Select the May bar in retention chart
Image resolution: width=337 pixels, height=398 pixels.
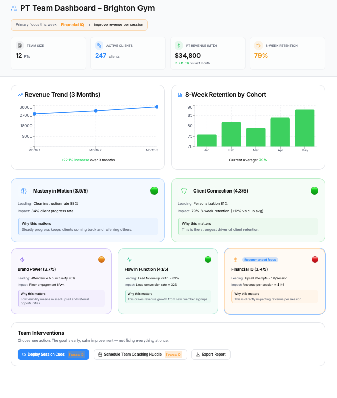point(304,128)
